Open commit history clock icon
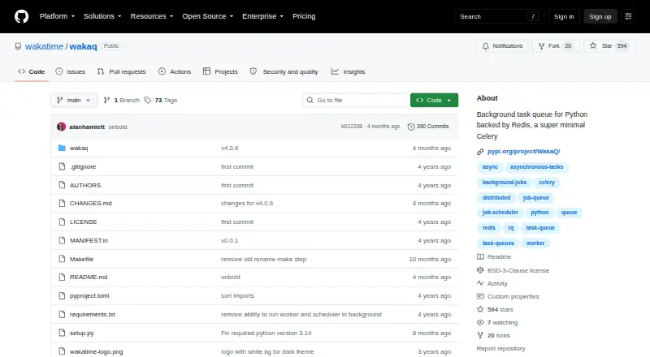 tap(411, 127)
